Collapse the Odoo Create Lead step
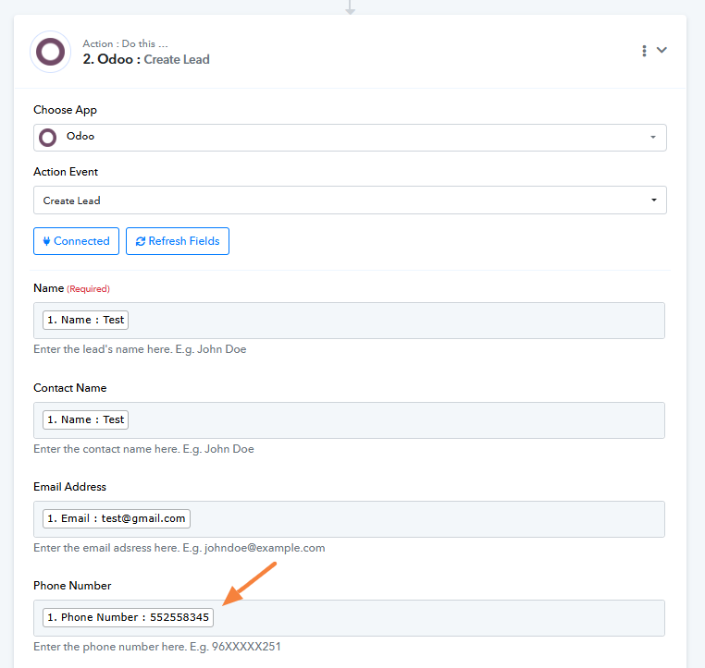Image resolution: width=705 pixels, height=668 pixels. tap(662, 51)
